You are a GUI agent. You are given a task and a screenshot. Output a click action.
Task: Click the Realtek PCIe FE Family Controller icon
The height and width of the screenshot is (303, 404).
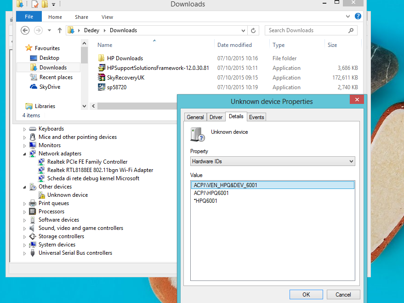(41, 162)
